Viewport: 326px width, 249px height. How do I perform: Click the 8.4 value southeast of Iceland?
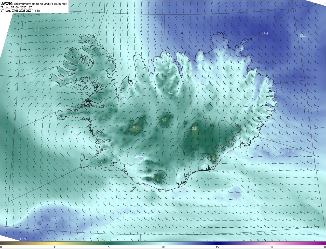(x=257, y=176)
